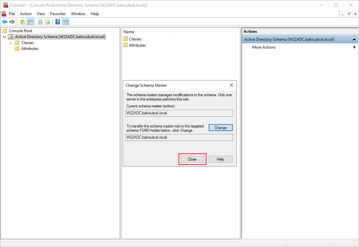Select Active Directory Schema node label in tree
This screenshot has height=247, width=359.
pyautogui.click(x=60, y=36)
